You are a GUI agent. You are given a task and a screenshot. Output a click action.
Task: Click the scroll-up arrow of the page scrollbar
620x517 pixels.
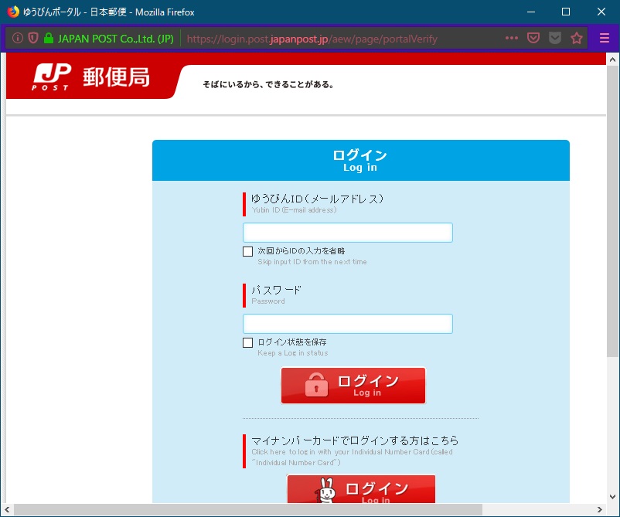pos(612,60)
